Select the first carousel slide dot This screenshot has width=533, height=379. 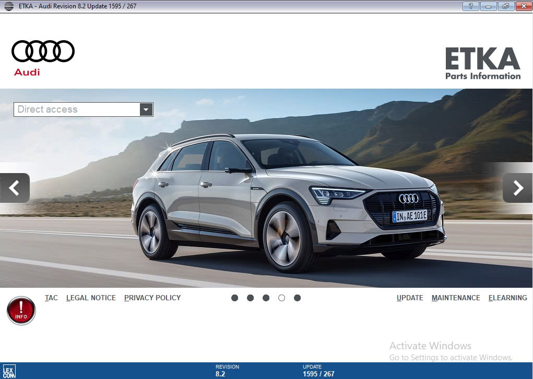[234, 297]
